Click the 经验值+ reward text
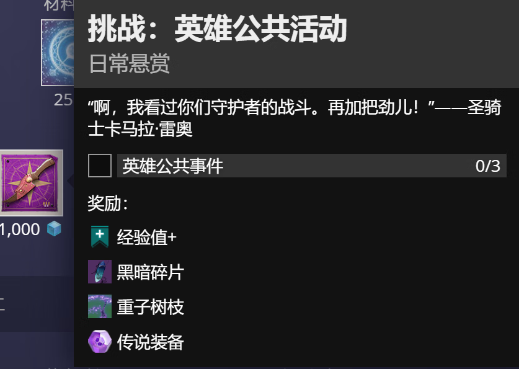 coord(146,238)
